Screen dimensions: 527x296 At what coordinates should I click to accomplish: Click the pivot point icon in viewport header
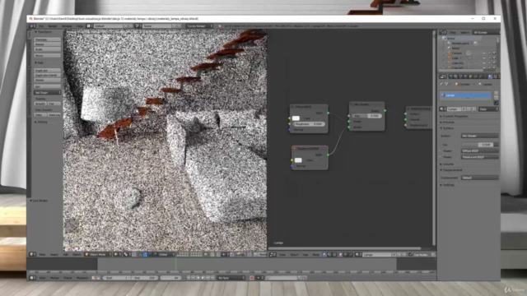(x=126, y=254)
